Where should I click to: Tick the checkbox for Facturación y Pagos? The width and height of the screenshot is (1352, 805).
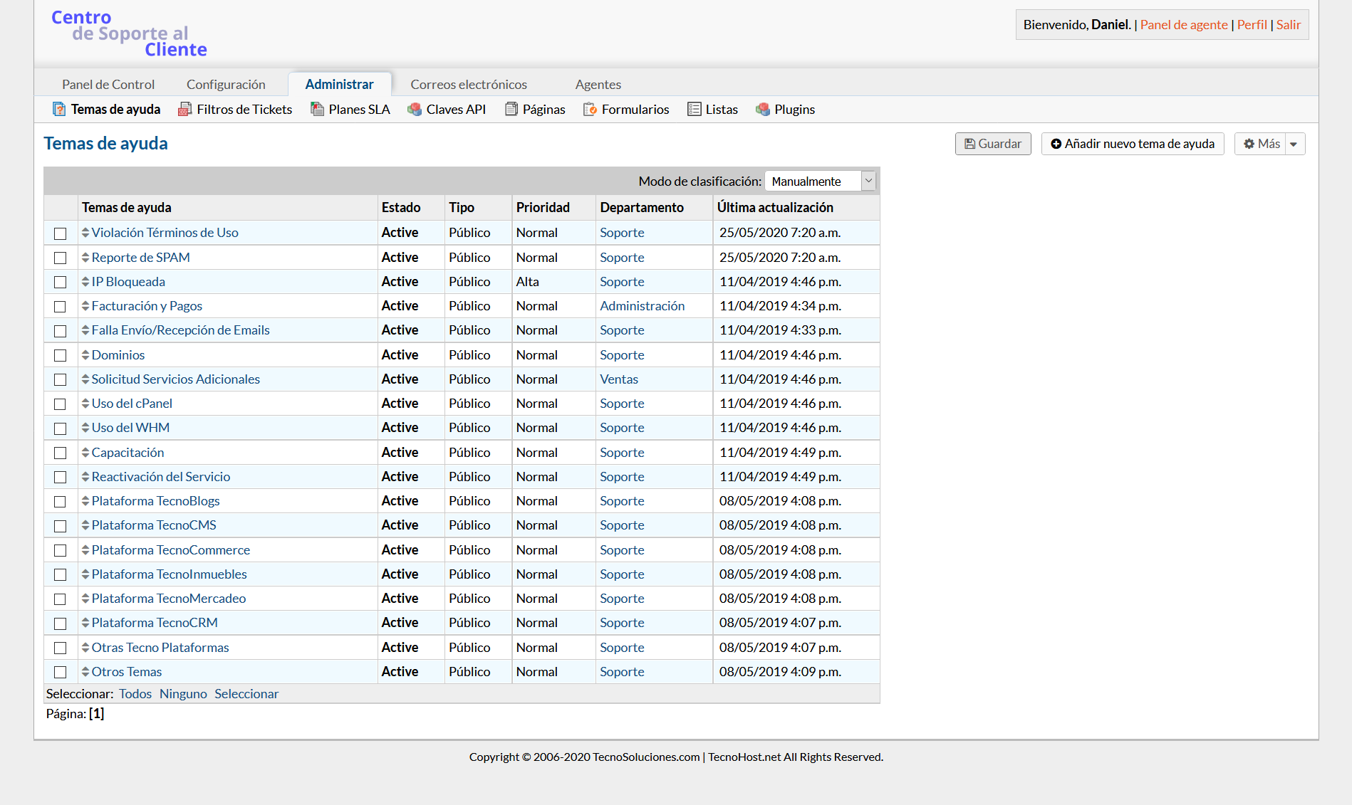pyautogui.click(x=61, y=307)
